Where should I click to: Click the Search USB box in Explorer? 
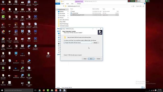click(x=140, y=6)
